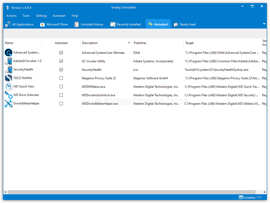
Task: Click the All Applications tab icon
Action: click(8, 24)
